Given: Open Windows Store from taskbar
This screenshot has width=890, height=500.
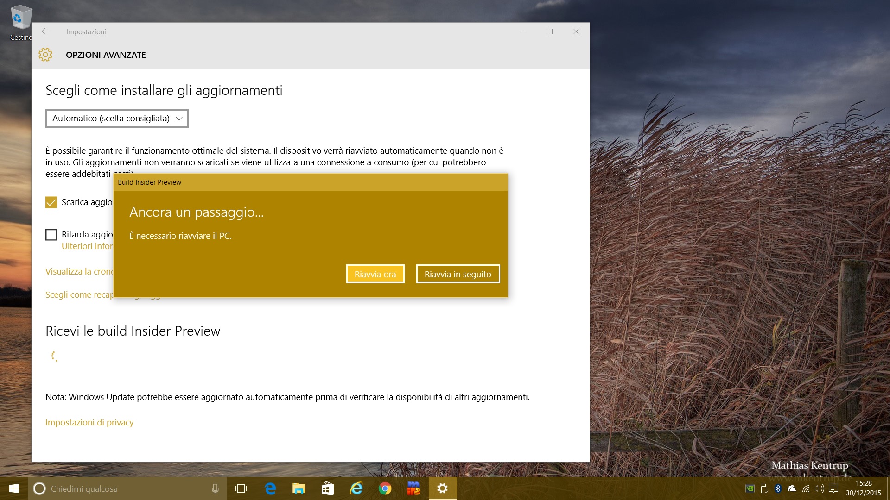Looking at the screenshot, I should tap(327, 488).
